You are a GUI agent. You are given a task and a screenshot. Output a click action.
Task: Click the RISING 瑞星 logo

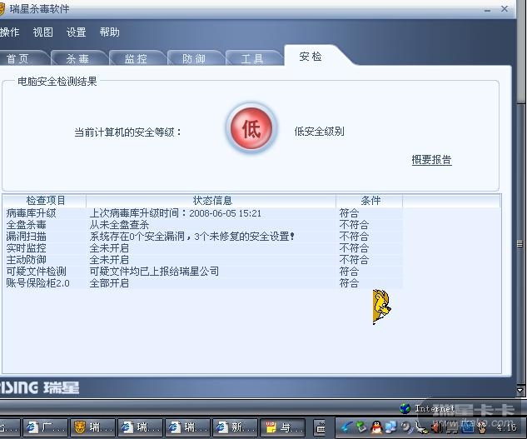(39, 387)
